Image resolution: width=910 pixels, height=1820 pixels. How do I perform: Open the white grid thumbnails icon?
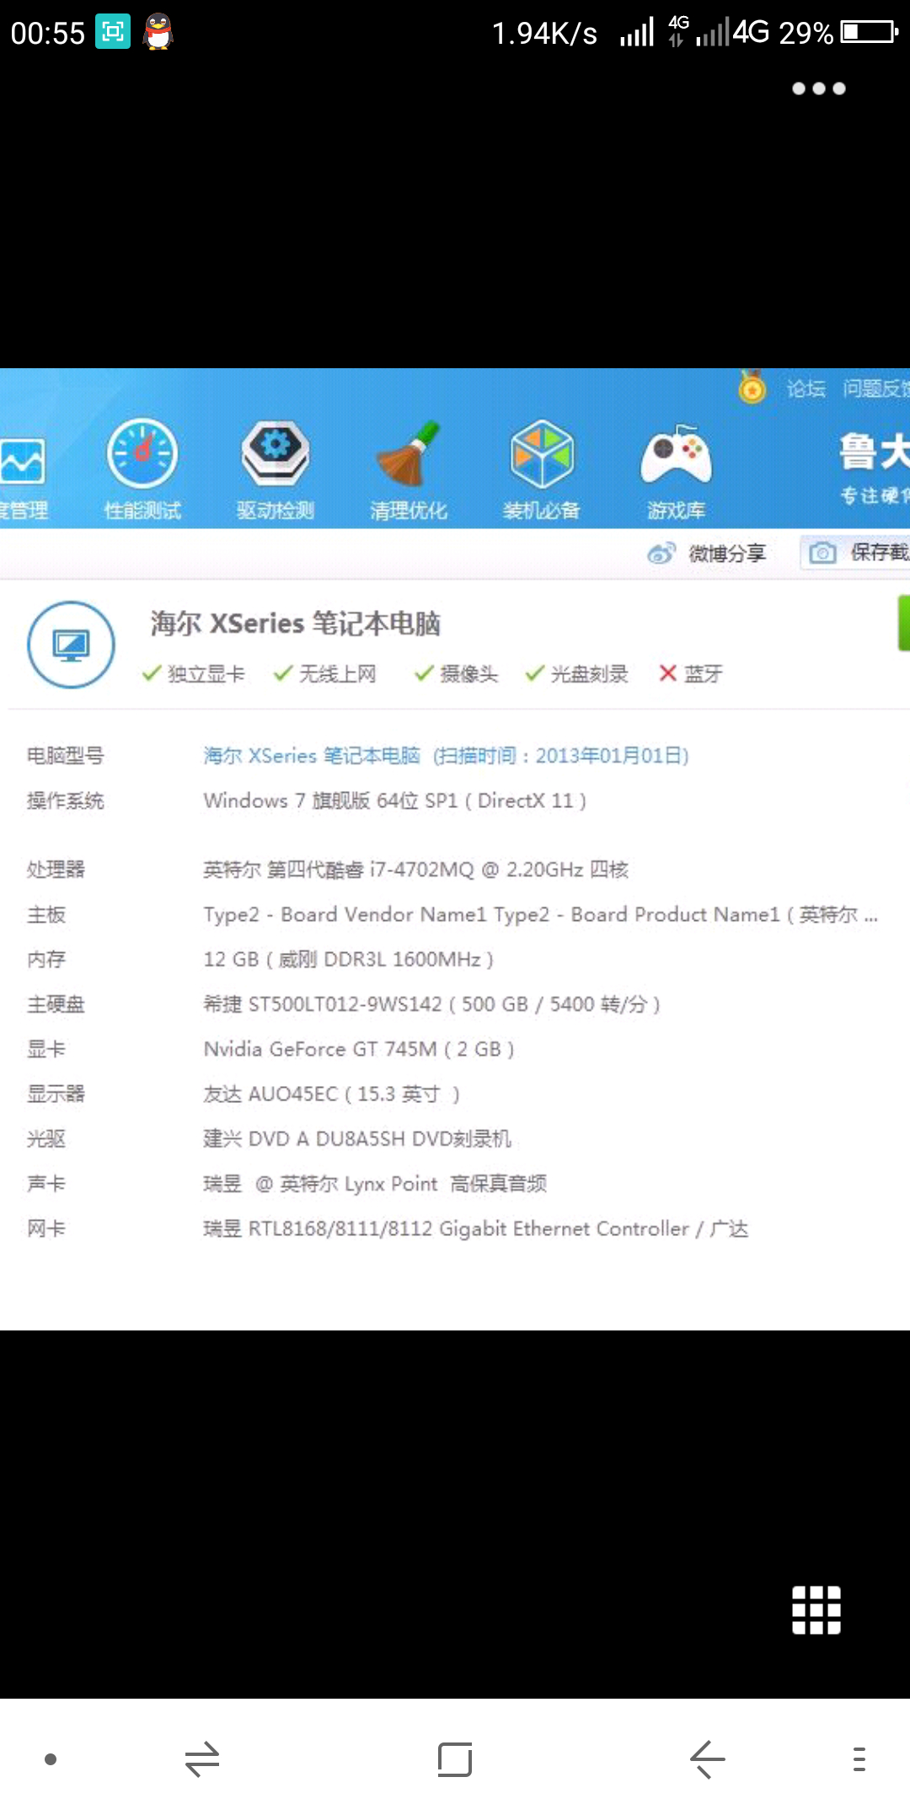click(816, 1610)
